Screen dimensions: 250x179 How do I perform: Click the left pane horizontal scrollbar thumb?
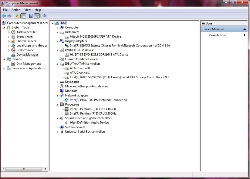(x=24, y=169)
